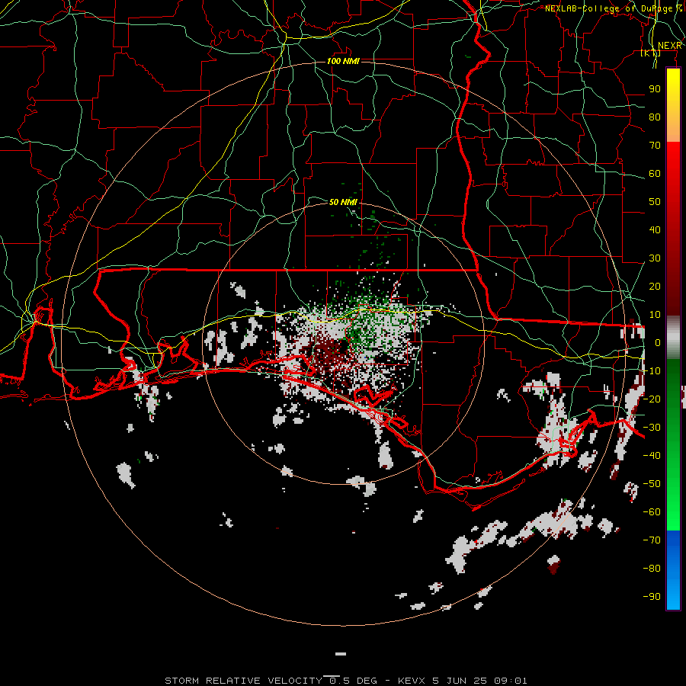The height and width of the screenshot is (686, 686).
Task: Click "STORM RELATIVE VELOCITY" in the caption
Action: [x=243, y=681]
